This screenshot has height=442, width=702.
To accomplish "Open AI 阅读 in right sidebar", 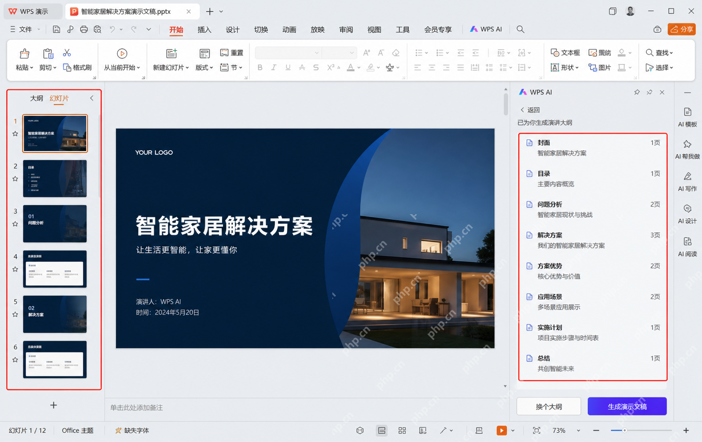I will coord(687,247).
